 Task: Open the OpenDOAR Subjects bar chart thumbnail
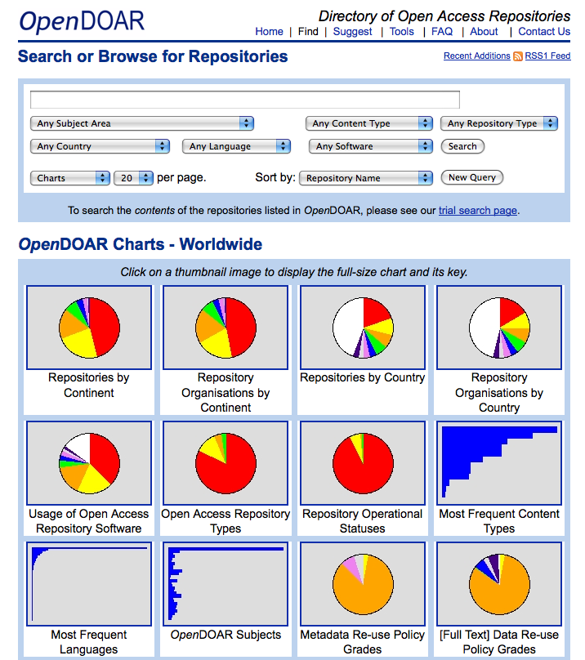(x=226, y=584)
